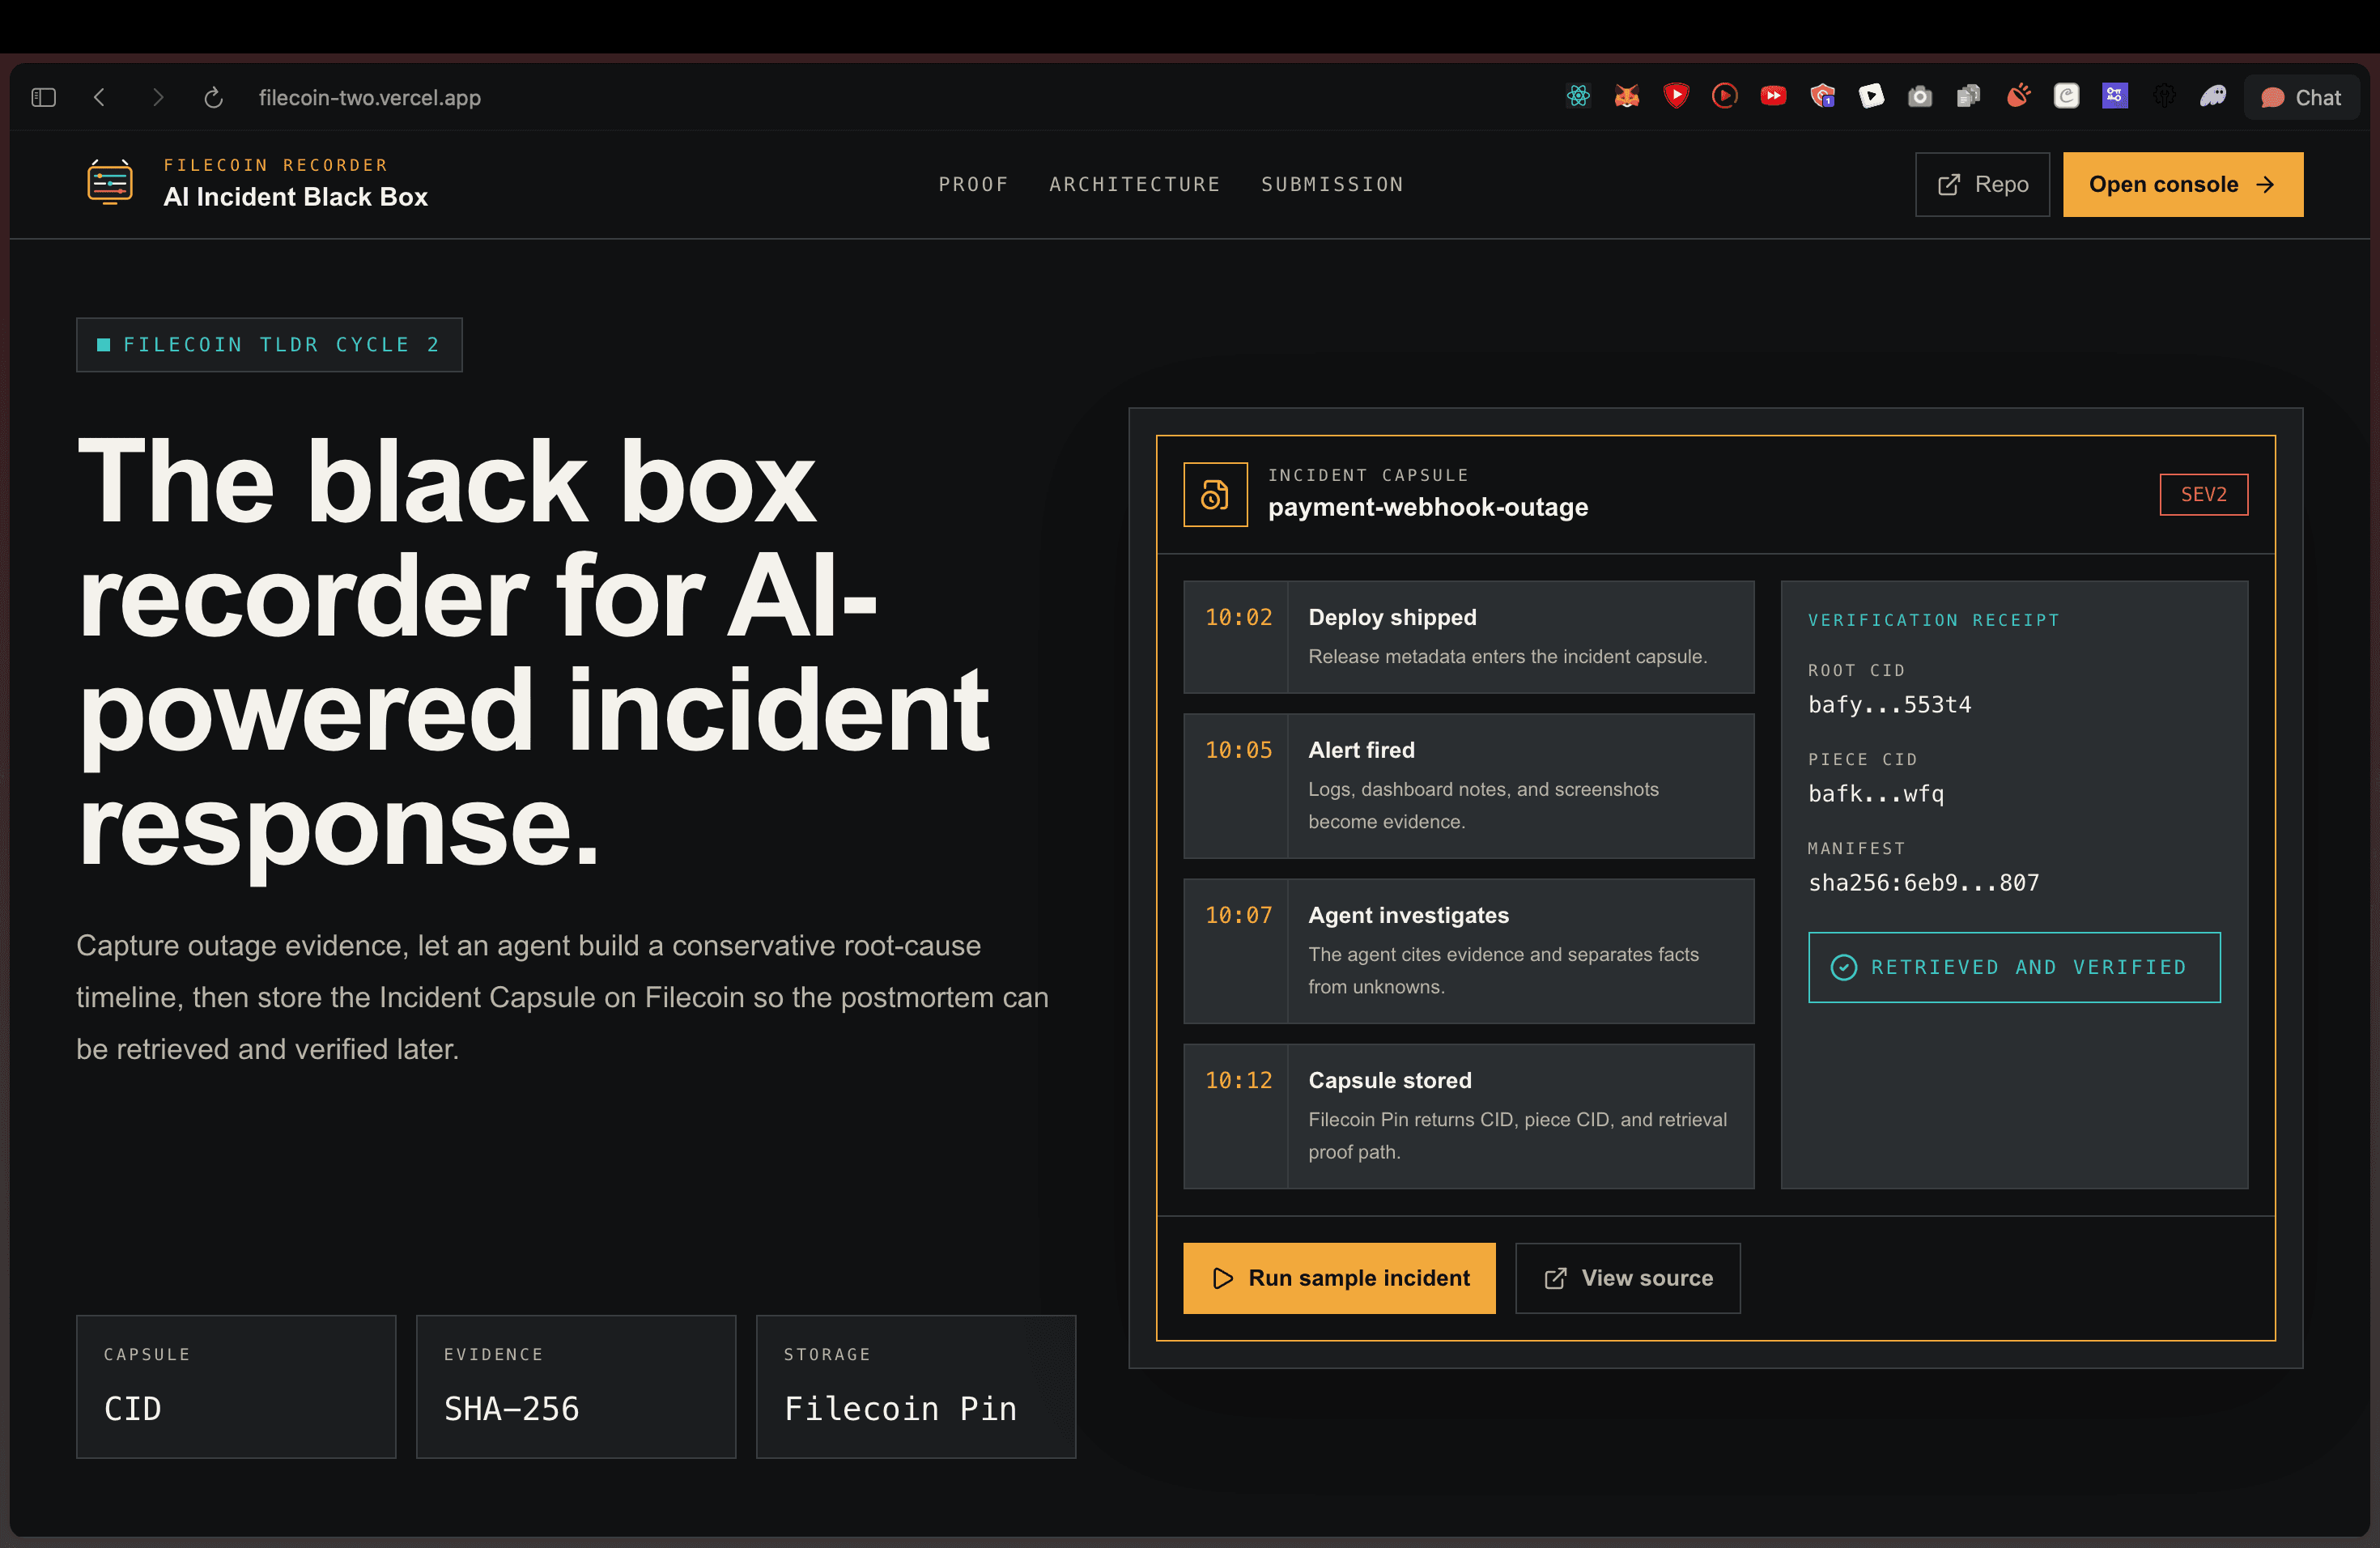Open the purple keys password extension
The image size is (2380, 1548).
[2115, 96]
